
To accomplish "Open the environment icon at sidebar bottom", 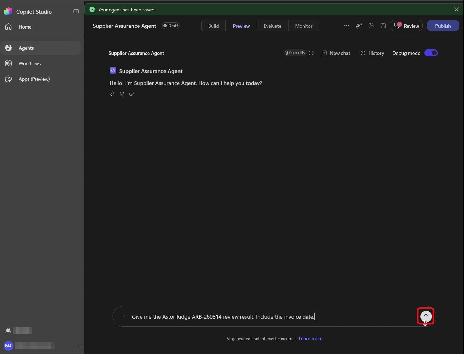I will [x=8, y=330].
